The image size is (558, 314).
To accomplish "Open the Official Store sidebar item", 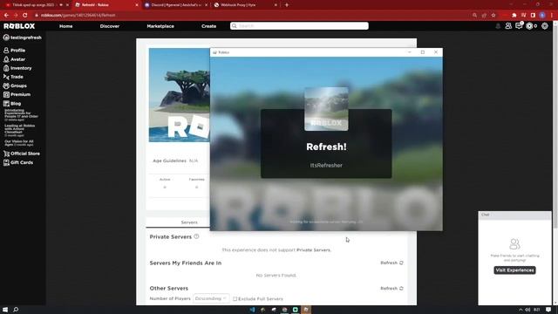I will coord(21,154).
